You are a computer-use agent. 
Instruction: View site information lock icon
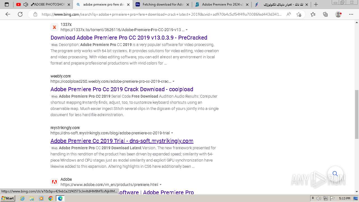(x=35, y=14)
